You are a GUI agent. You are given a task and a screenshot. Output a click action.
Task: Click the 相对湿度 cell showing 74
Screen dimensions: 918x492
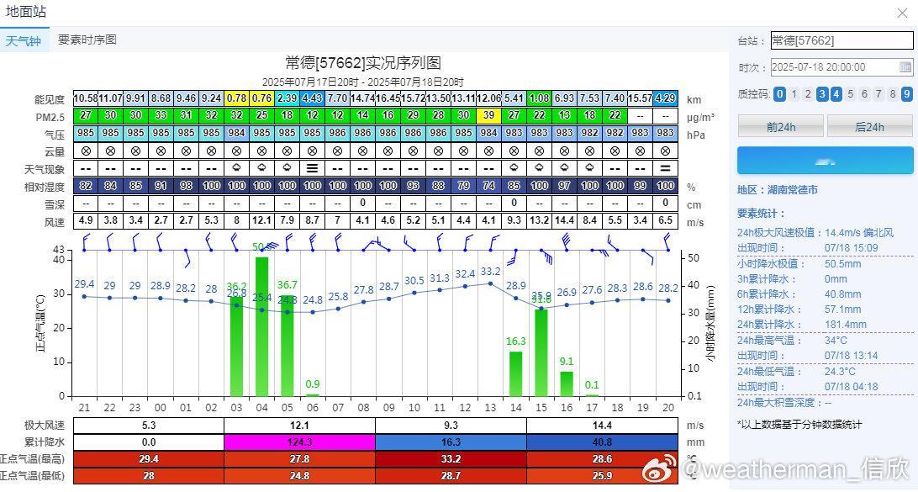[489, 186]
